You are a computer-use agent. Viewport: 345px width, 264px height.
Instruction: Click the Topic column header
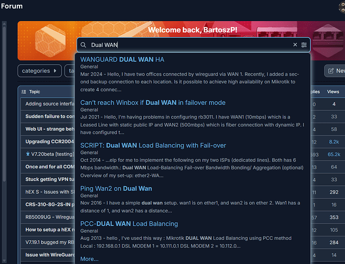(34, 92)
